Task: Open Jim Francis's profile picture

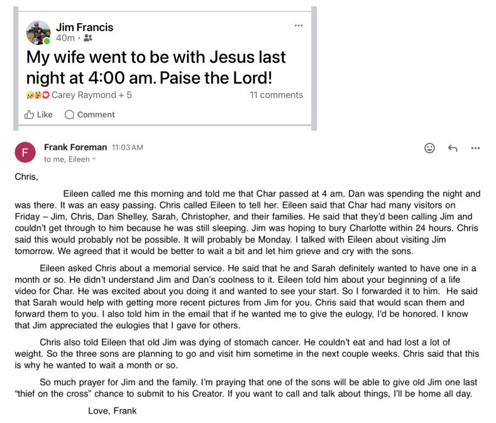Action: pos(38,32)
